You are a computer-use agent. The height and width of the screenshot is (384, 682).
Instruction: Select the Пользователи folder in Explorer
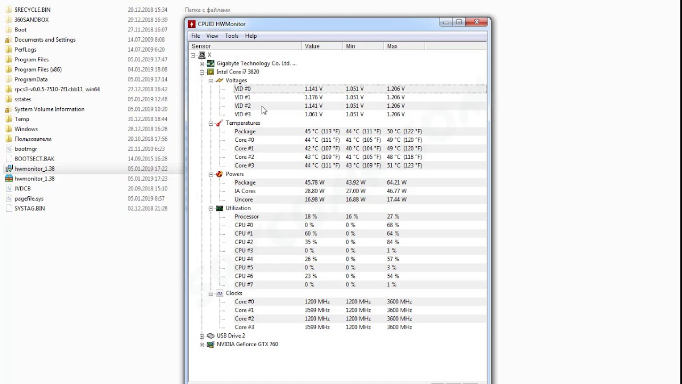[33, 139]
